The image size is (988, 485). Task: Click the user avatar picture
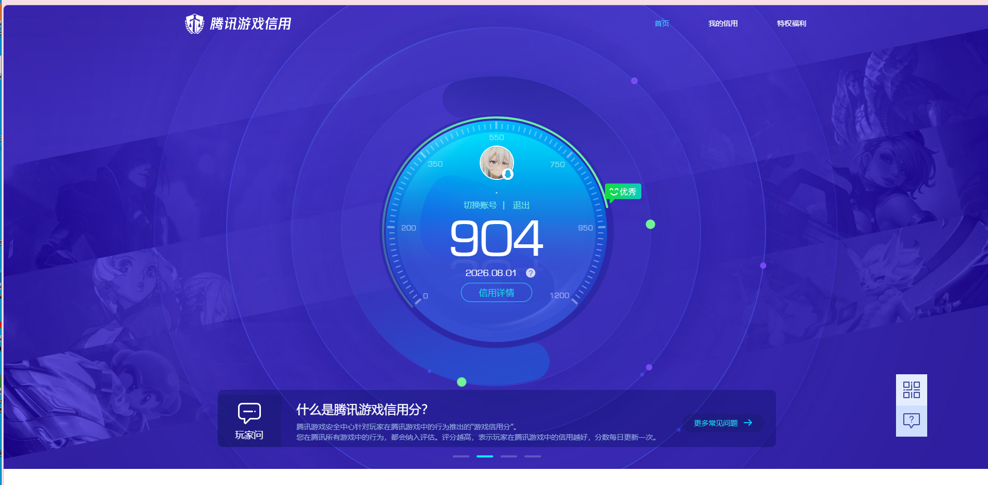497,163
